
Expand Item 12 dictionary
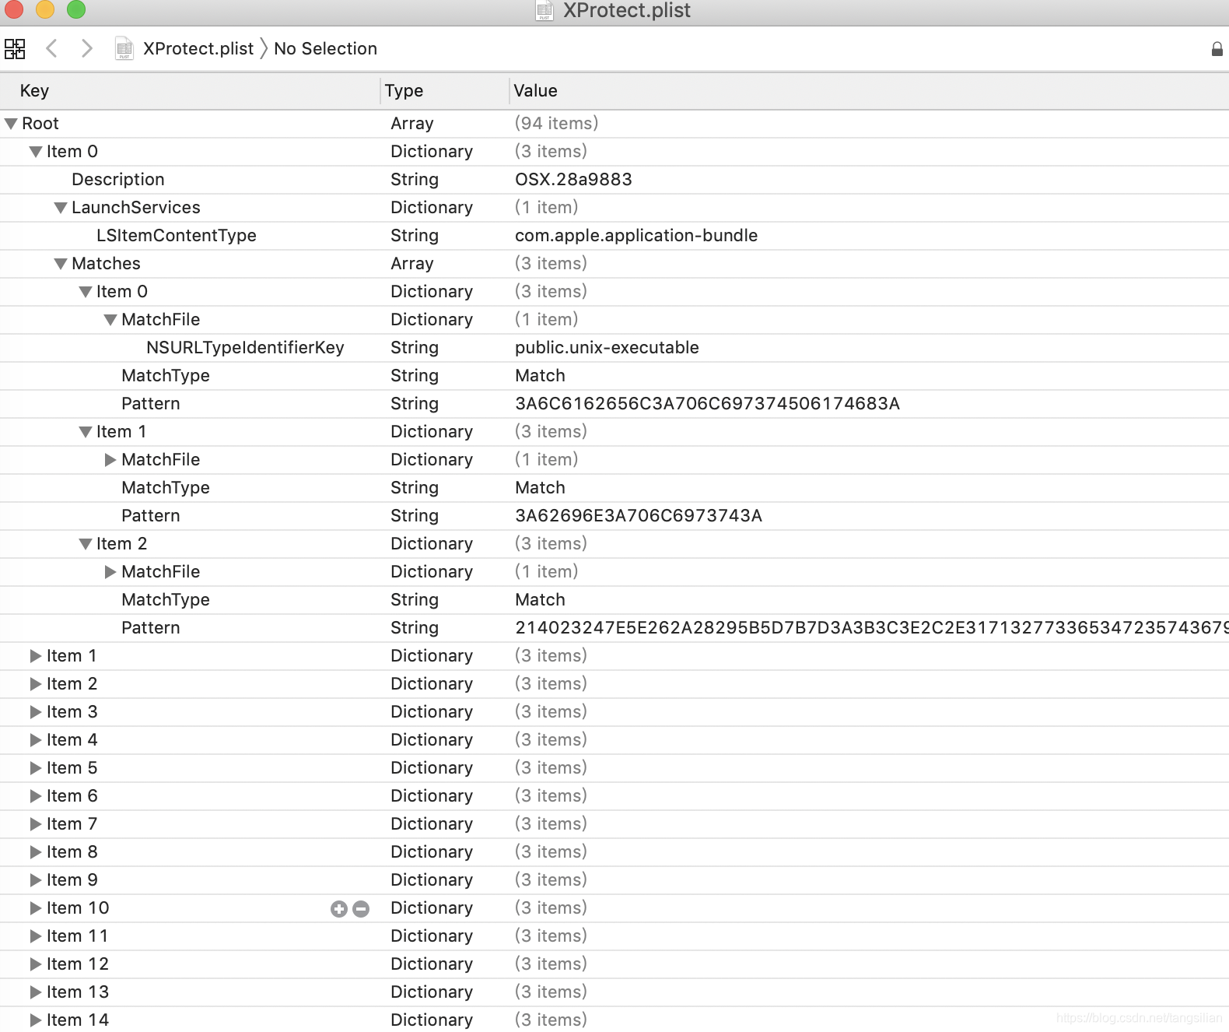(x=36, y=964)
